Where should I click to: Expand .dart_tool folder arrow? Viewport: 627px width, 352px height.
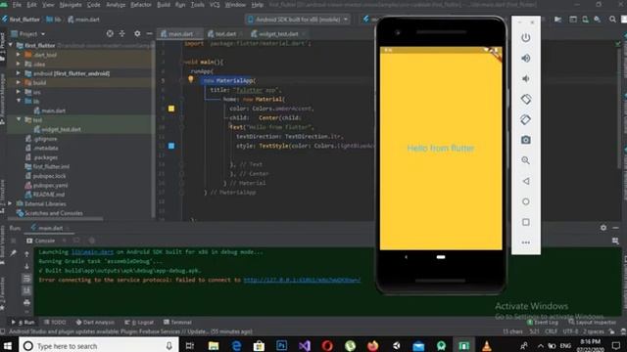click(18, 55)
